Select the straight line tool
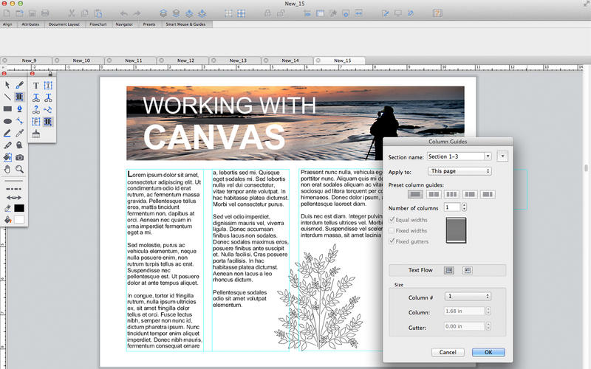 pyautogui.click(x=7, y=97)
